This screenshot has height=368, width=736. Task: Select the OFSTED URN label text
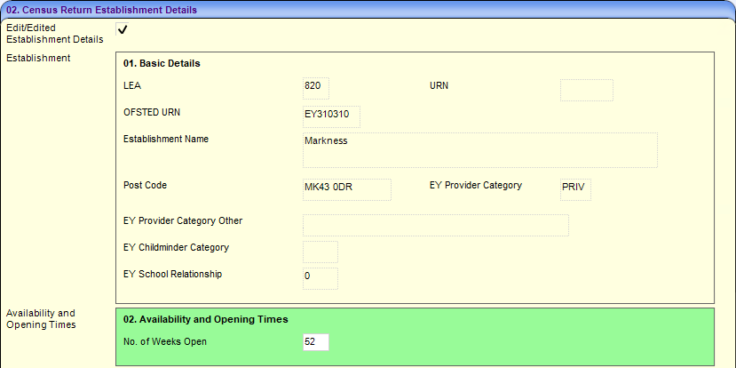tap(156, 112)
